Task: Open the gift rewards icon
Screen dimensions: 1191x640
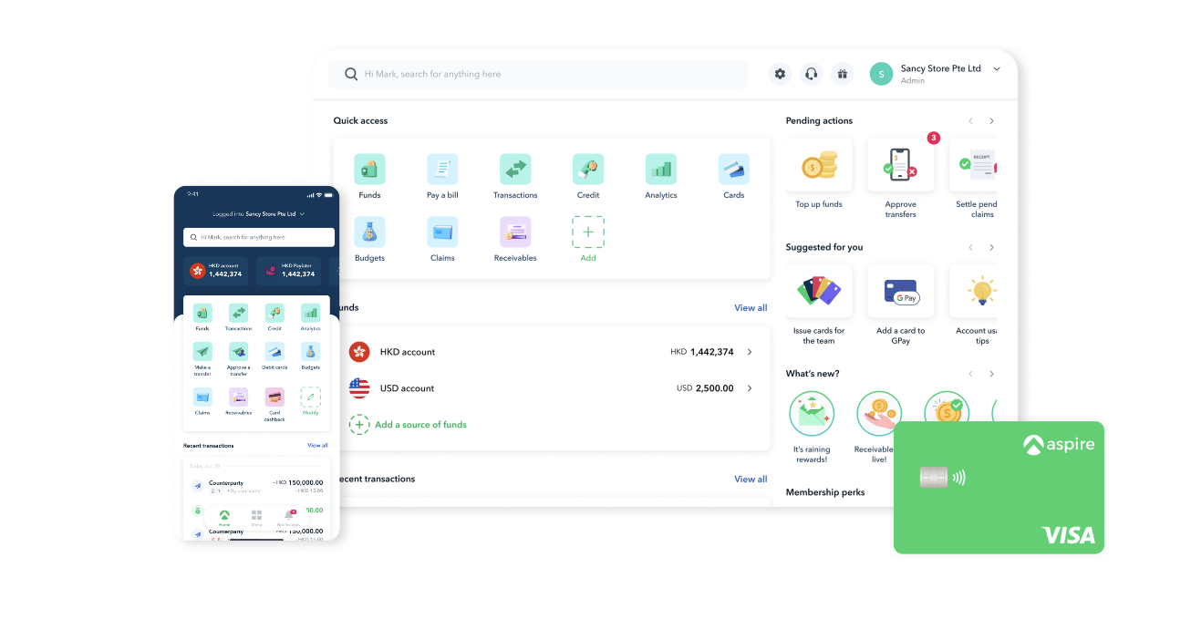Action: [842, 74]
